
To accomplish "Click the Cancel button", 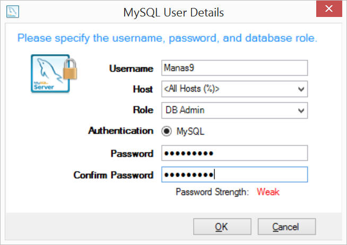I will tap(287, 226).
